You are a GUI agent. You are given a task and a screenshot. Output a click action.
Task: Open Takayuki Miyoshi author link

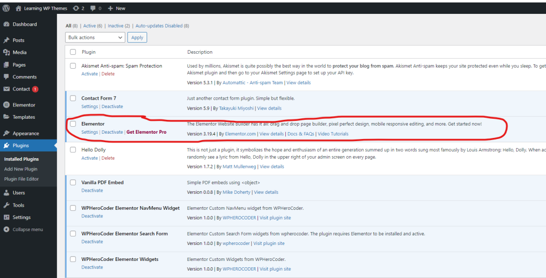pos(236,108)
